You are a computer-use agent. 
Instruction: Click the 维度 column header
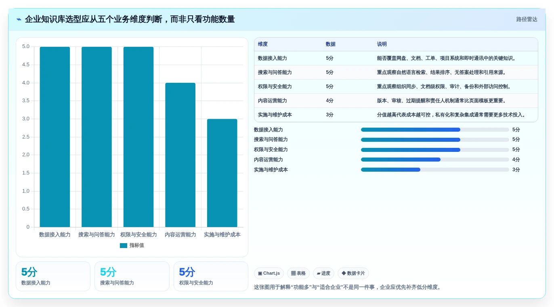pos(263,44)
